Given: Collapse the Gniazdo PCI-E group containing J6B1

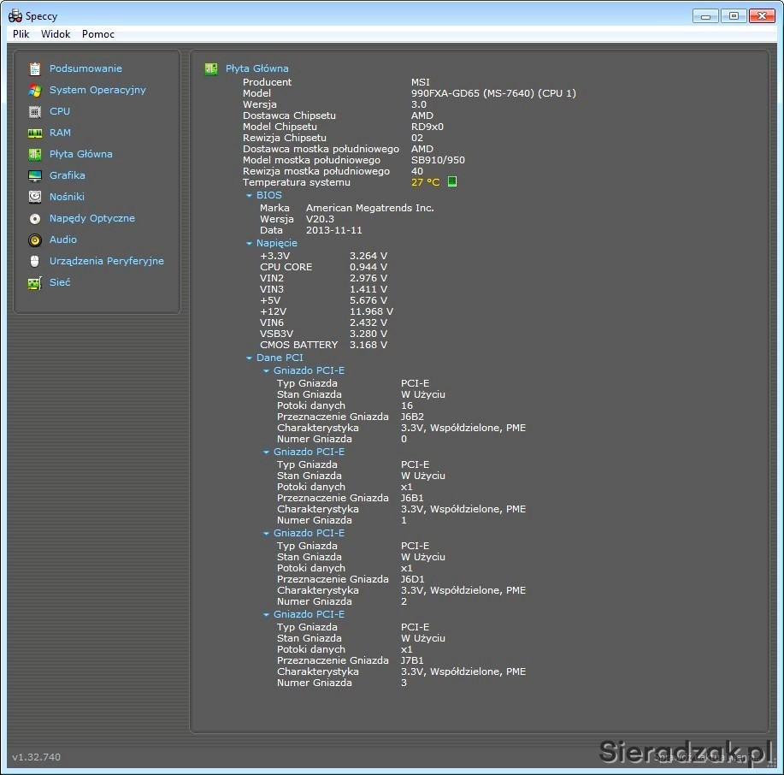Looking at the screenshot, I should 266,452.
